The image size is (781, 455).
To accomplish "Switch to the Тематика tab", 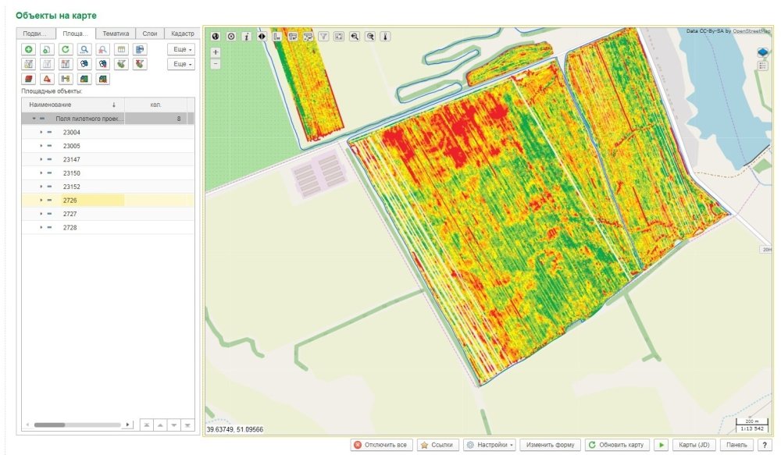I will [116, 34].
